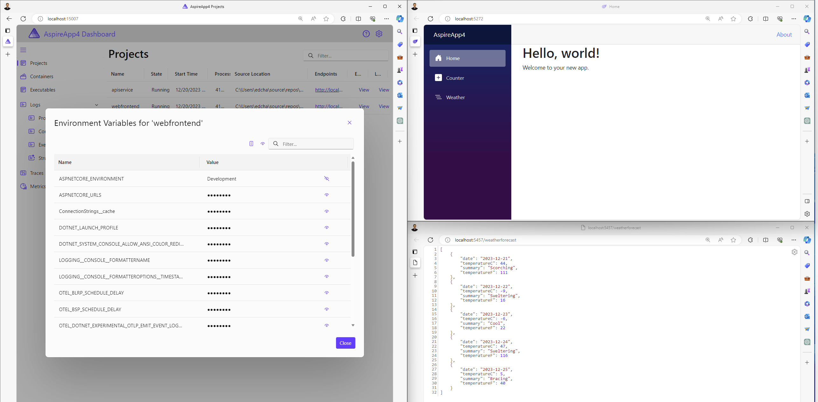Open browser sidebar settings gear in Home window
This screenshot has width=818, height=402.
coord(807,214)
